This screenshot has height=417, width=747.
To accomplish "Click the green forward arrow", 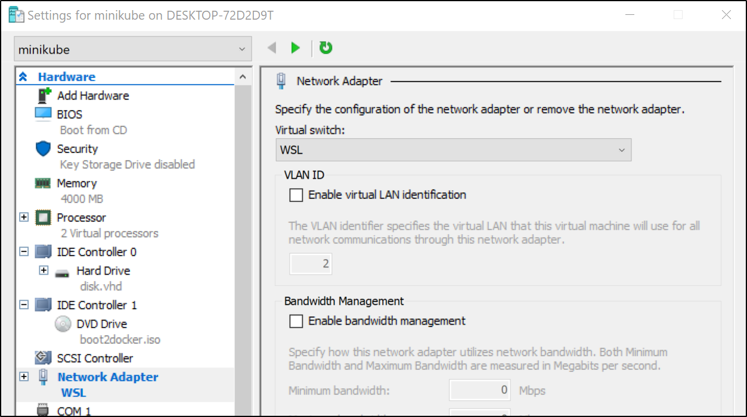I will (296, 48).
